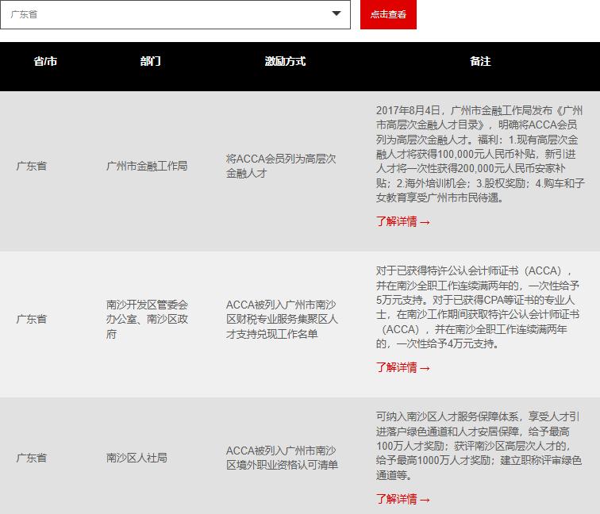Click the red 点击查看 button
This screenshot has height=514, width=600.
pos(388,14)
